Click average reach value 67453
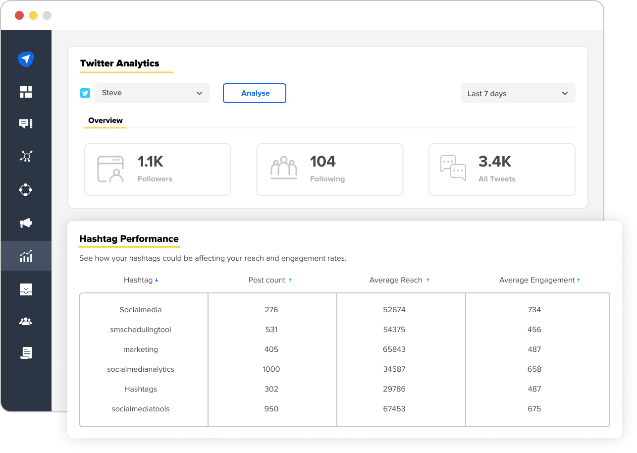The image size is (637, 453). pyautogui.click(x=394, y=409)
